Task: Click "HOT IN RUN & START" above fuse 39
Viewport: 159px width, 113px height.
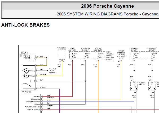Action: coord(85,49)
